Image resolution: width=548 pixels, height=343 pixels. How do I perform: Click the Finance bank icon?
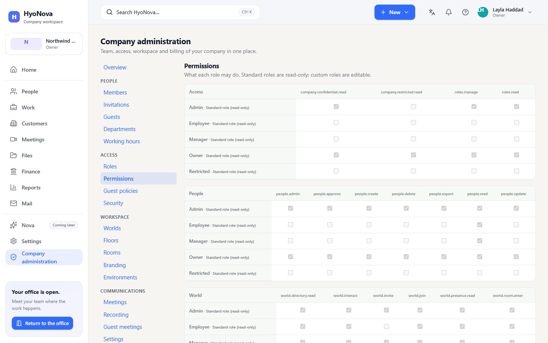14,171
